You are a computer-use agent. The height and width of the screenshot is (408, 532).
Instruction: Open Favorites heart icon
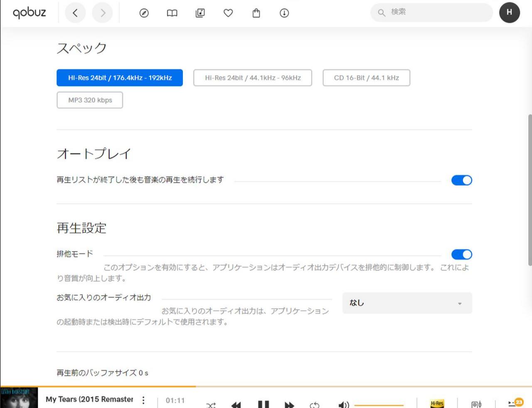click(x=228, y=13)
